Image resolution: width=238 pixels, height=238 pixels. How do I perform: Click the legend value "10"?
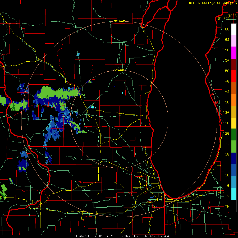227,175
